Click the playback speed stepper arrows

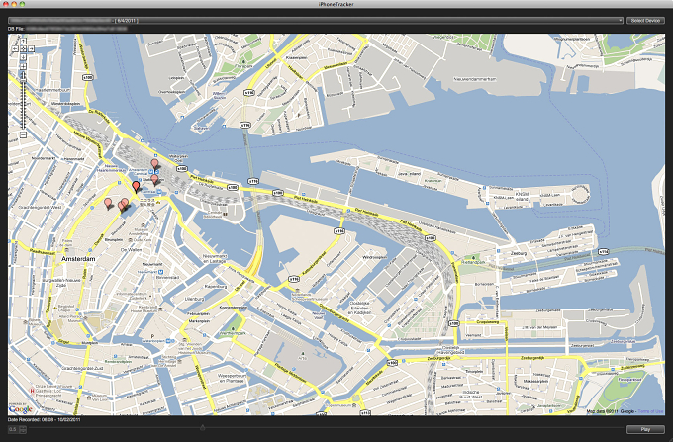point(23,429)
